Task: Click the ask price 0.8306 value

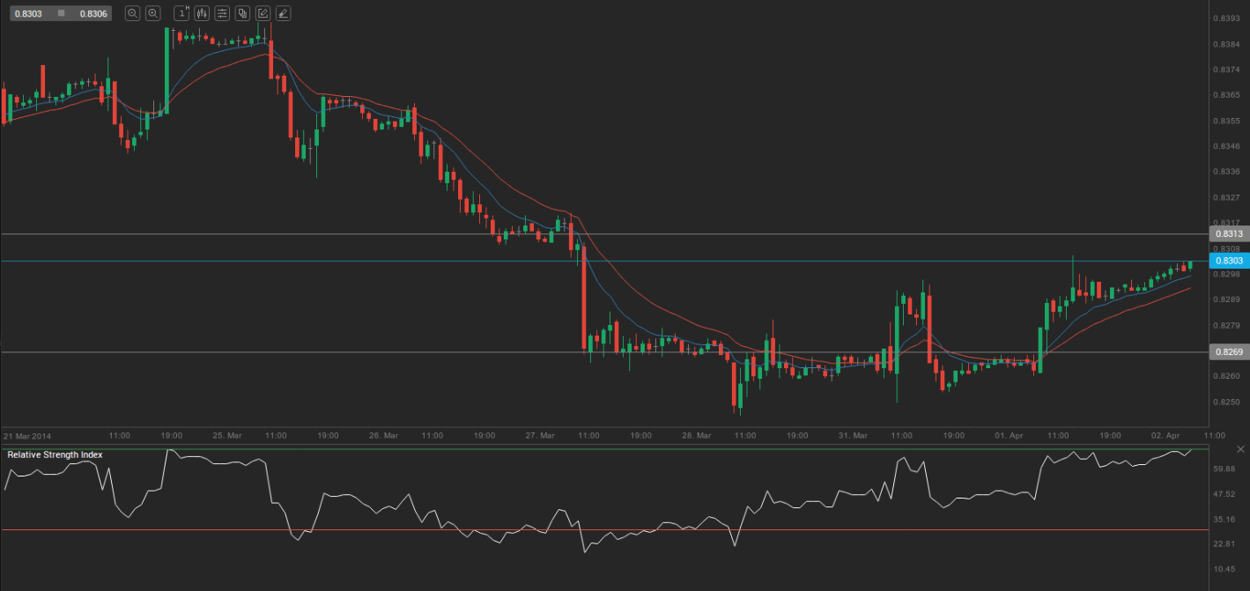Action: pyautogui.click(x=92, y=13)
